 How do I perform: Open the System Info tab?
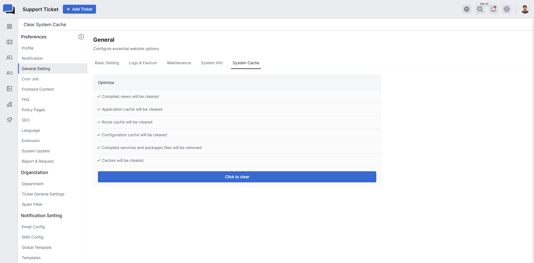(x=212, y=63)
